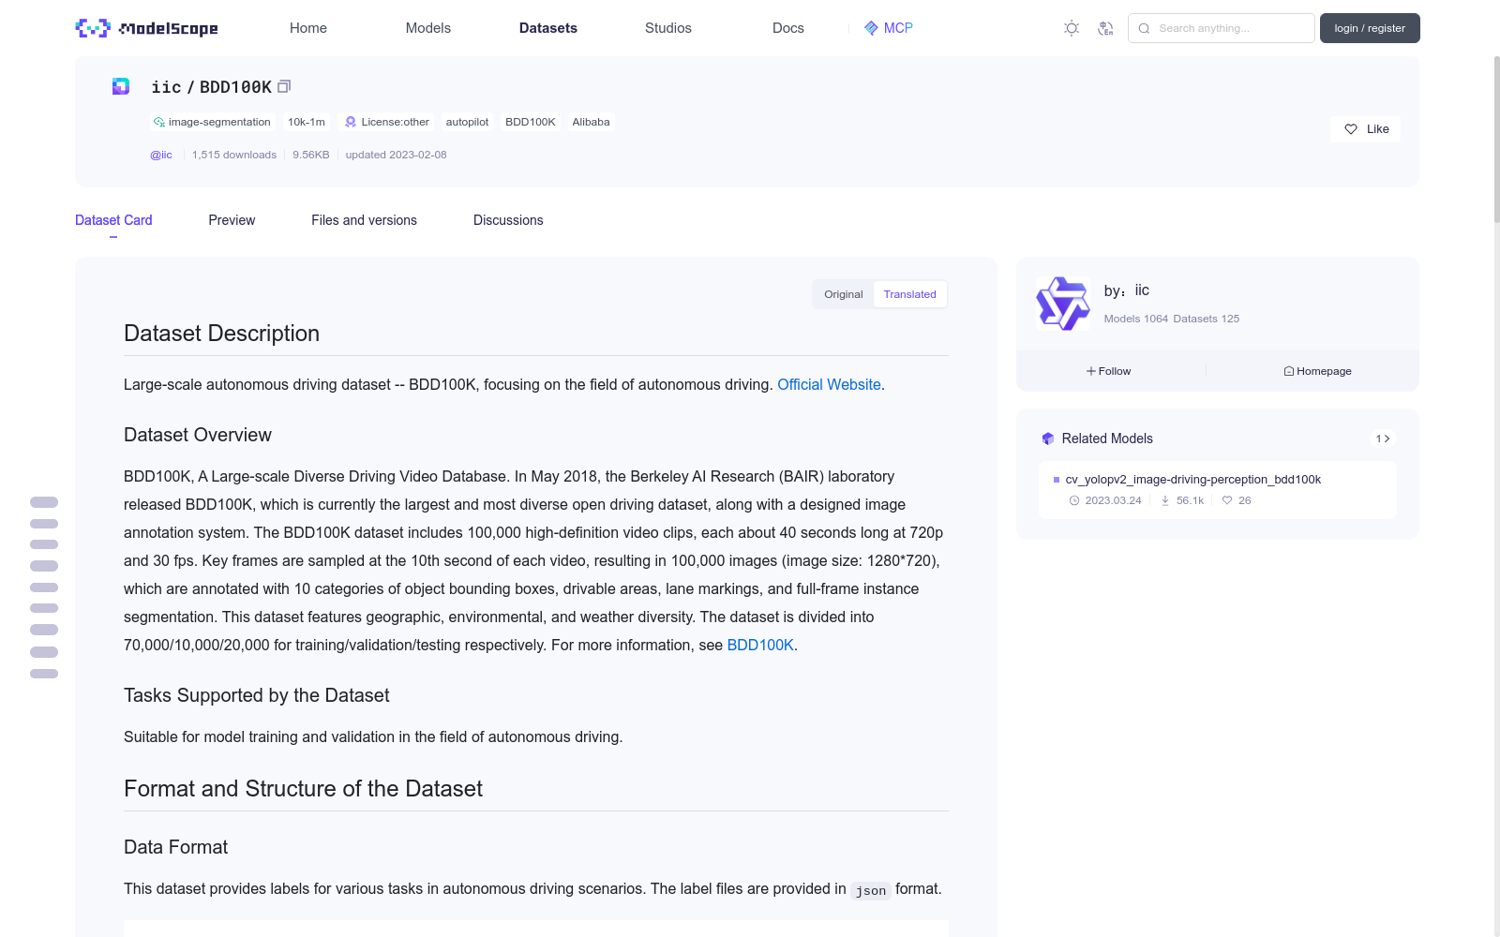The width and height of the screenshot is (1500, 937).
Task: Click the login / register button
Action: tap(1370, 28)
